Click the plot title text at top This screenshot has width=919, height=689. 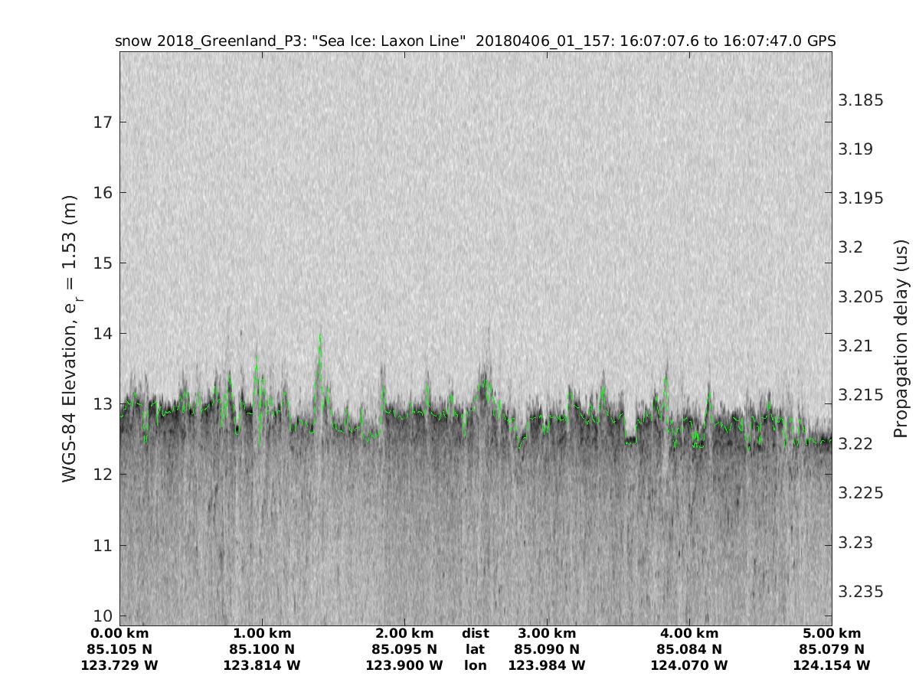[x=475, y=41]
